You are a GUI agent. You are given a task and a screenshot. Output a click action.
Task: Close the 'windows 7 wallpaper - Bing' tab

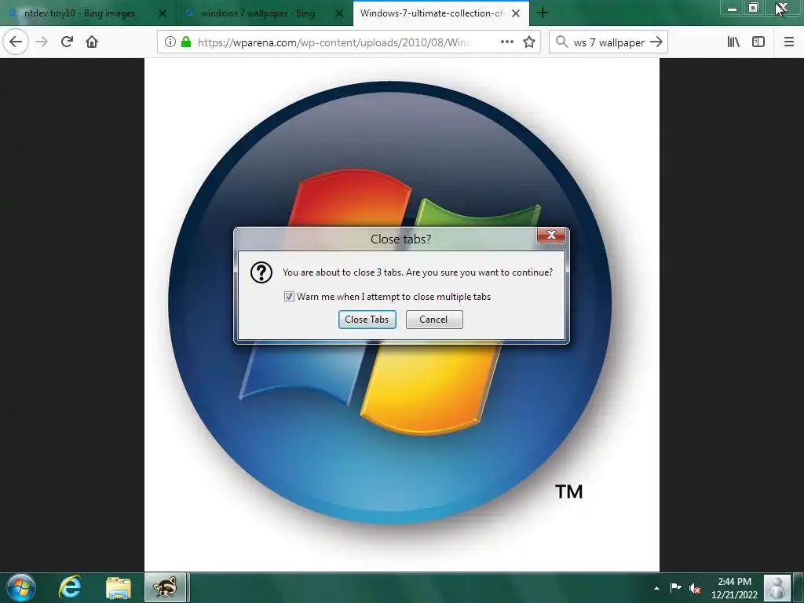(x=339, y=13)
